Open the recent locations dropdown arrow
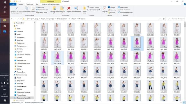The height and width of the screenshot is (104, 186). [x=18, y=19]
